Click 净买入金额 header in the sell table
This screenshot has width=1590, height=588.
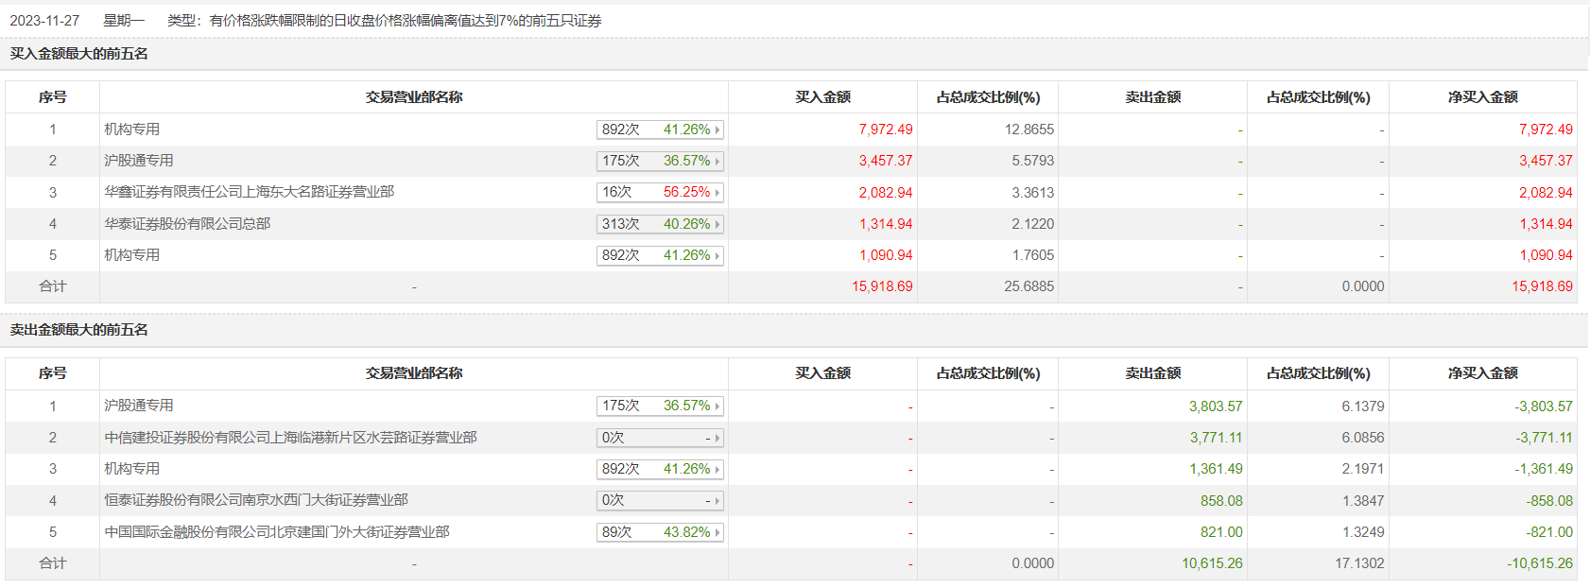[1482, 373]
